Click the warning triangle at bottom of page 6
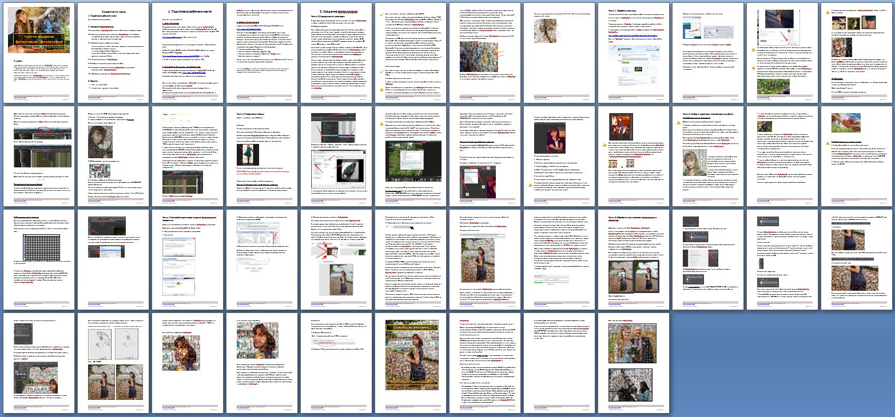The width and height of the screenshot is (895, 417). point(381,90)
